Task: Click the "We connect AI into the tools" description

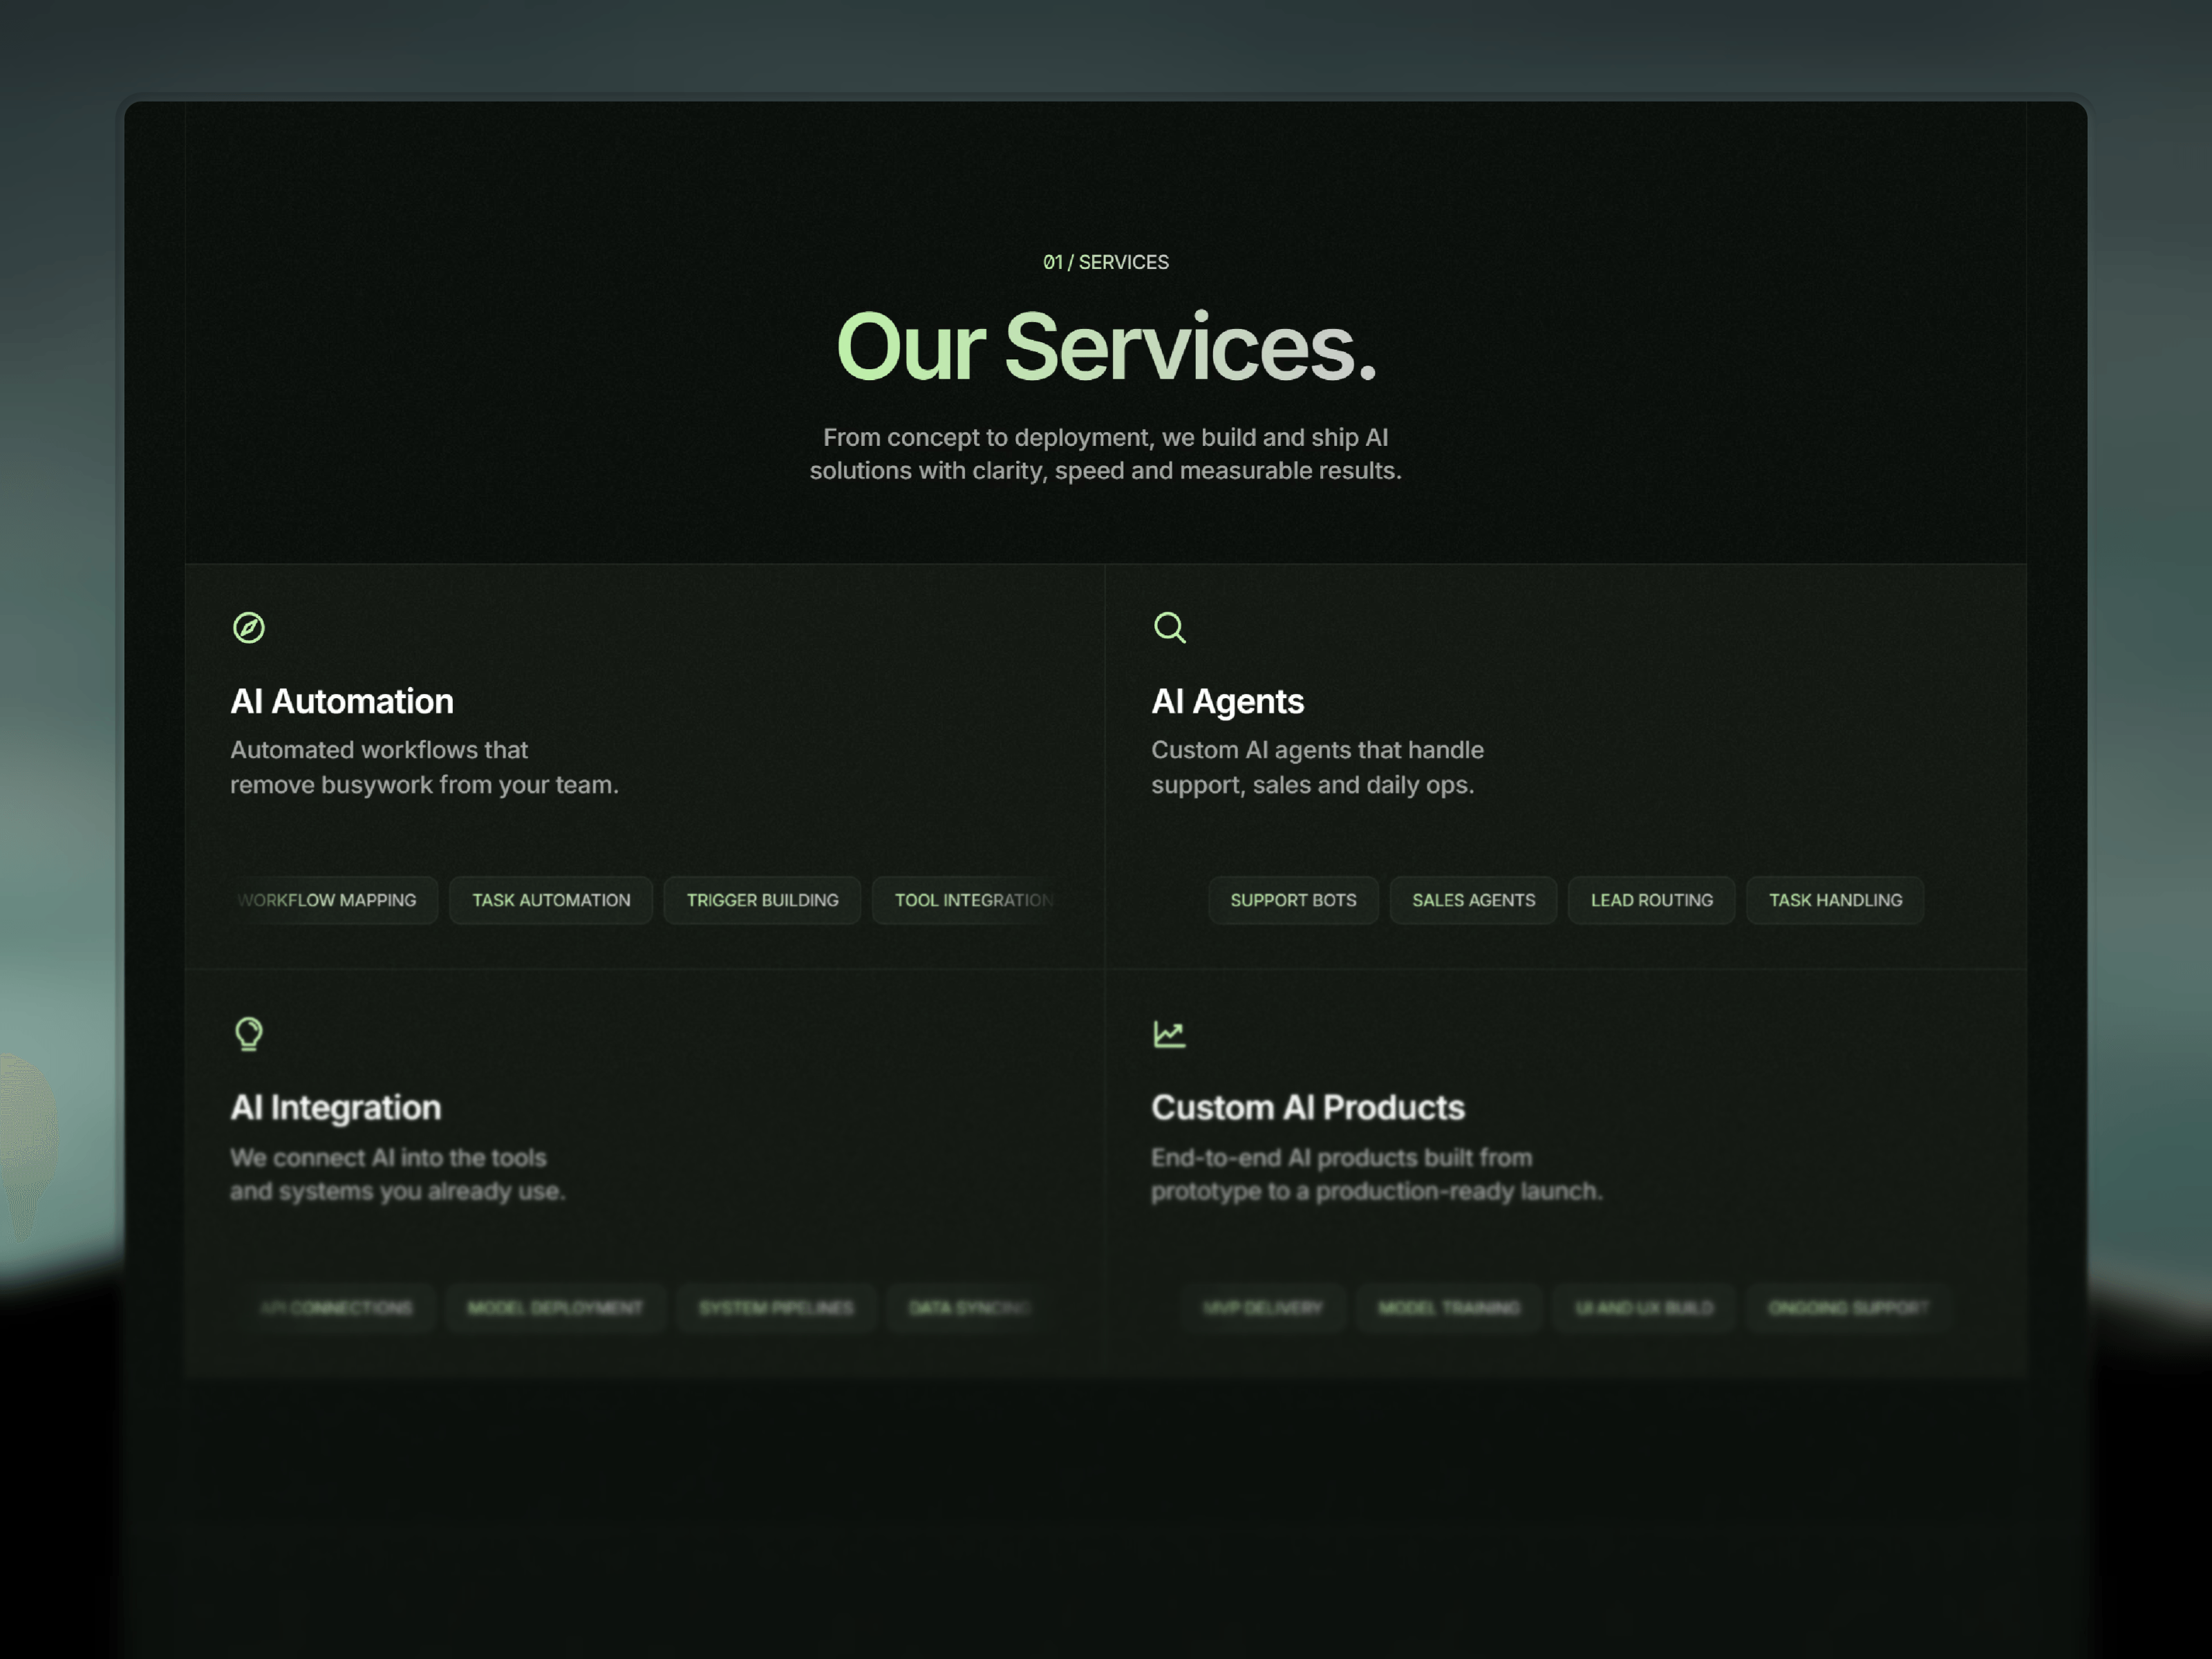Action: 397,1174
